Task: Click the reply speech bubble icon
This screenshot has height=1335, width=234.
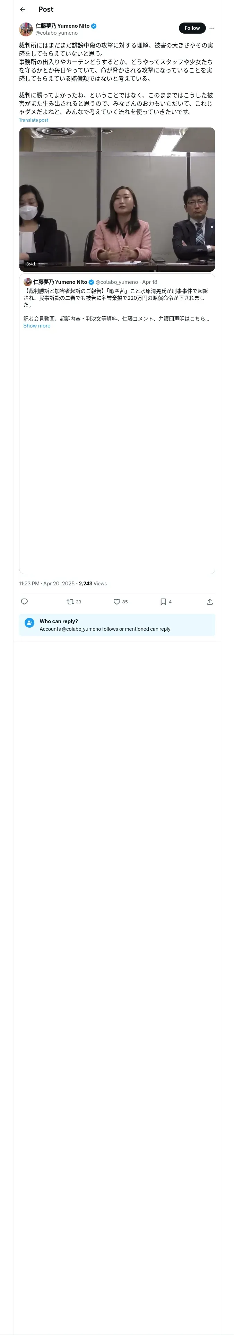Action: [x=24, y=602]
